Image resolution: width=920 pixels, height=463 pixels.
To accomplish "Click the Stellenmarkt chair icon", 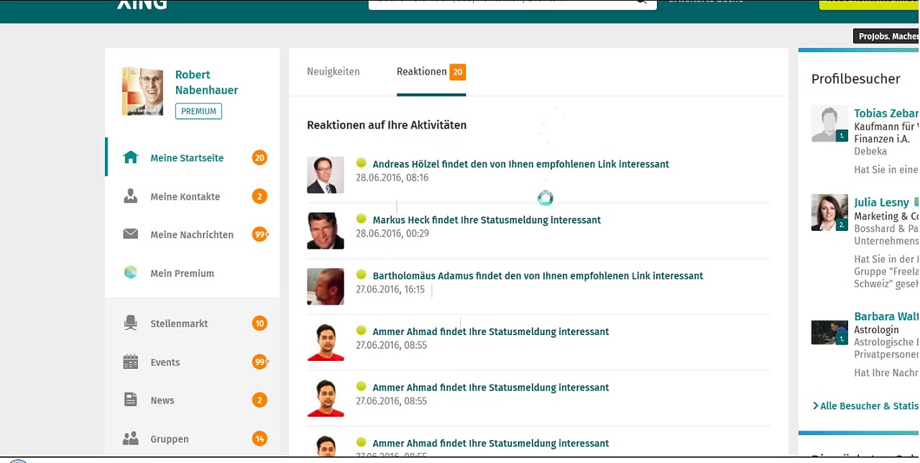I will pos(130,324).
